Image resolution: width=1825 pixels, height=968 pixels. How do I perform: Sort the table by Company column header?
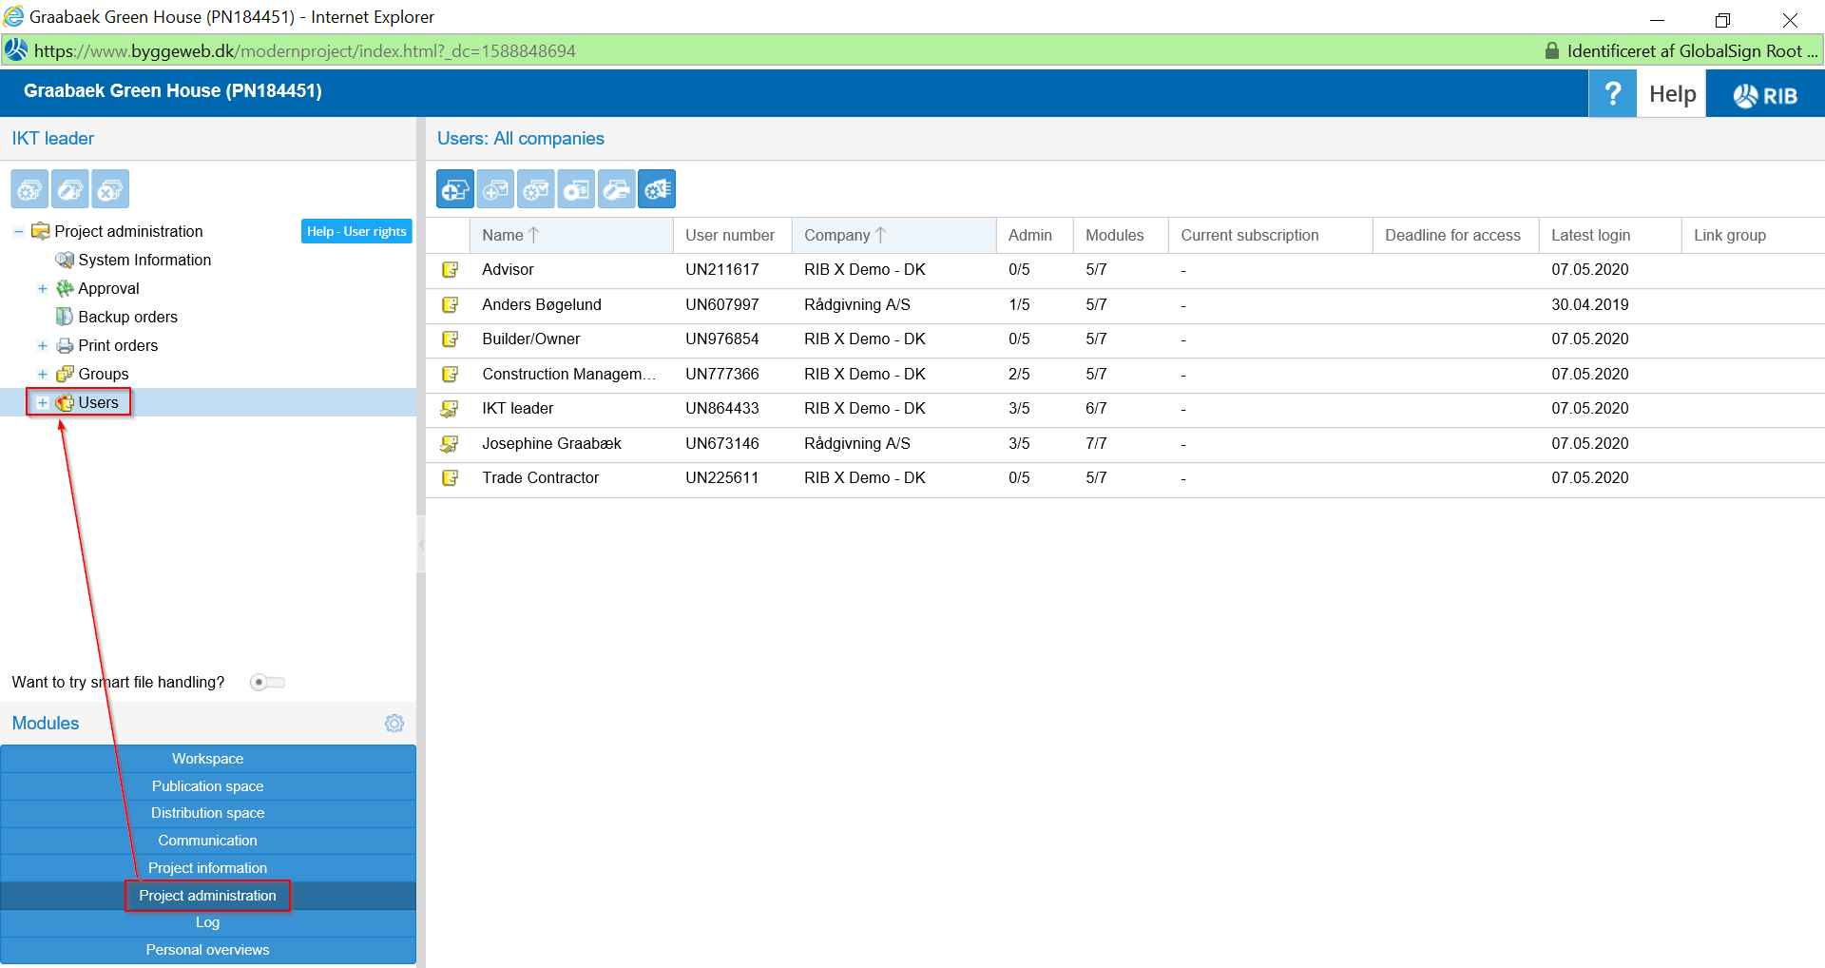click(x=836, y=235)
